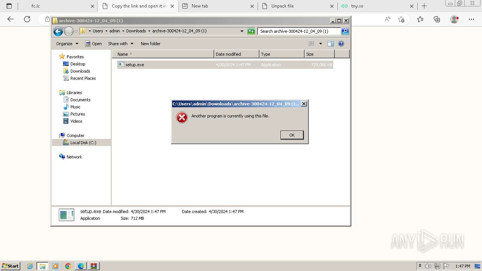Refresh the folder with green arrows icon

point(251,31)
